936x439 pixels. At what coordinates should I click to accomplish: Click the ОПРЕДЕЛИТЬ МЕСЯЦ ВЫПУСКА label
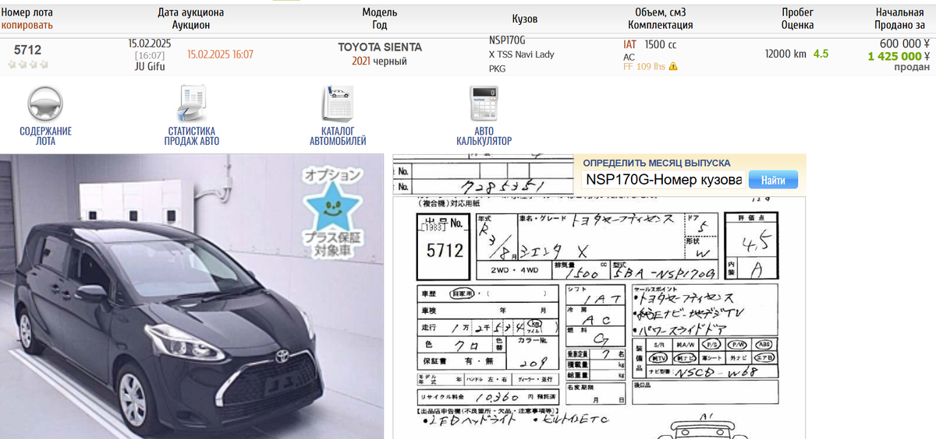(657, 163)
